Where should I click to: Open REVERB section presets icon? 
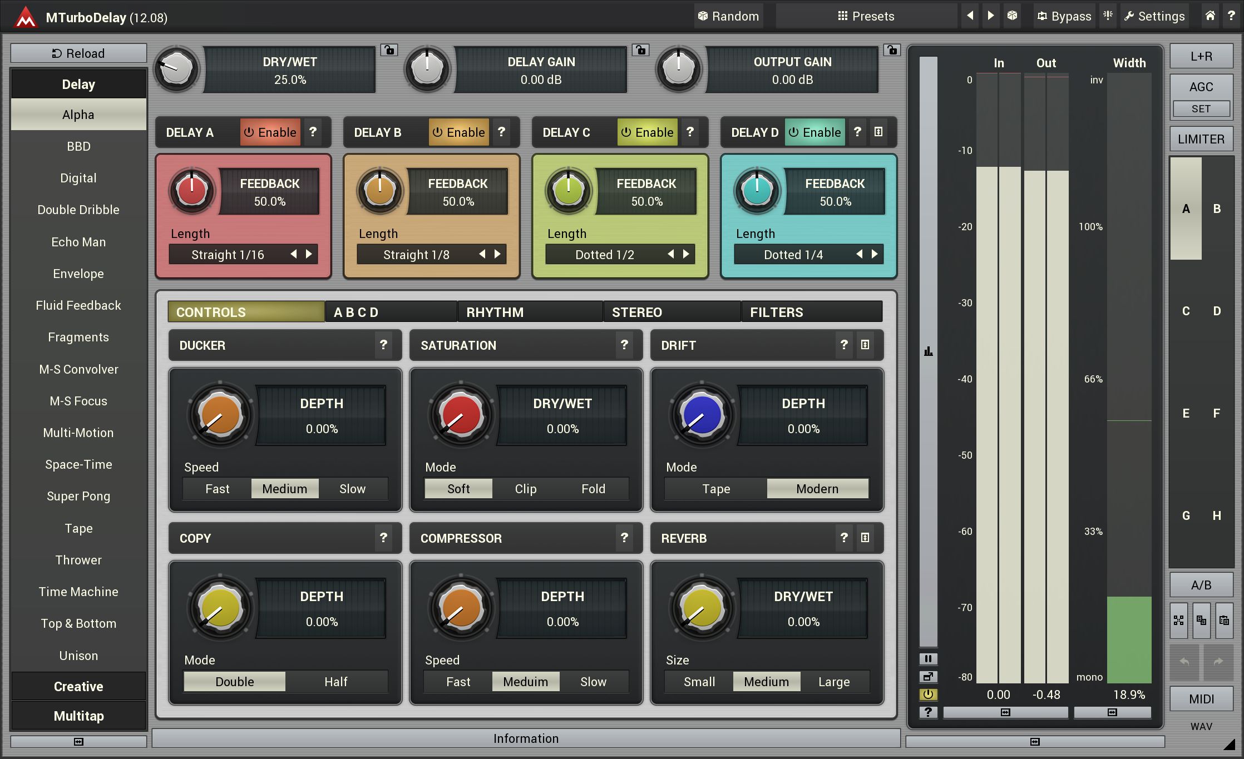coord(865,538)
